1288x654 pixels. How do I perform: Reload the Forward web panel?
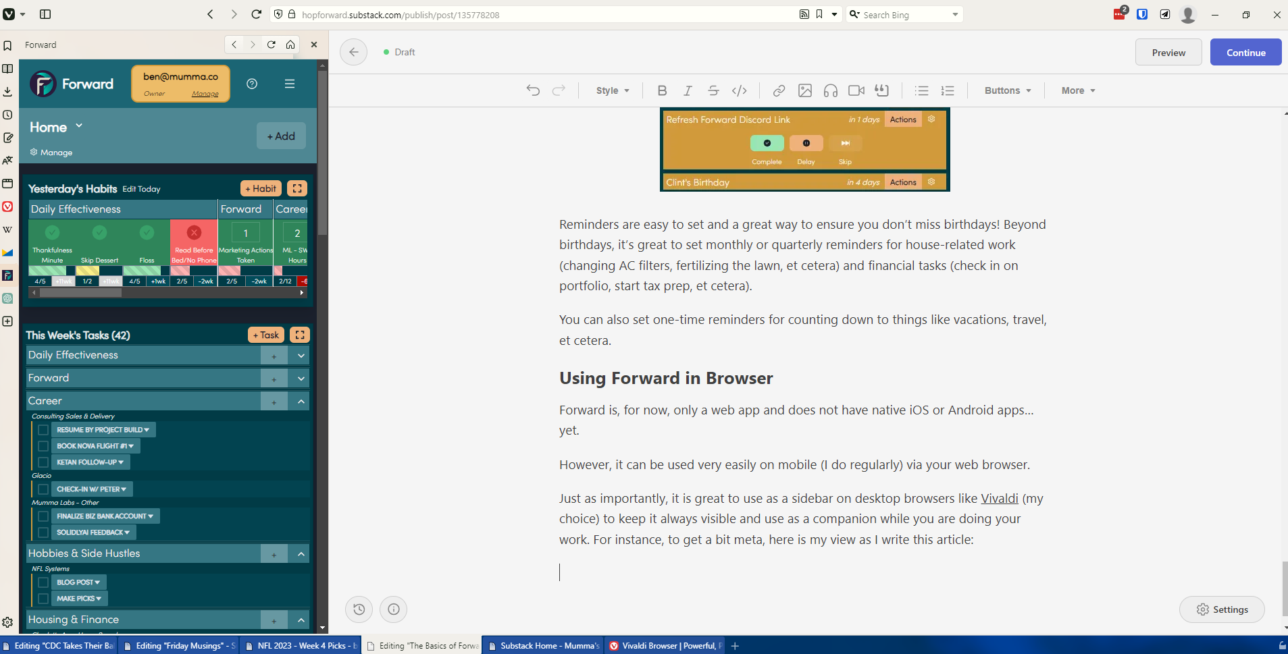[272, 45]
